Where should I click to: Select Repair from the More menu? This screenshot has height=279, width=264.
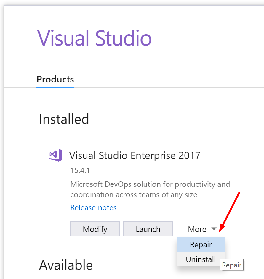click(x=201, y=244)
